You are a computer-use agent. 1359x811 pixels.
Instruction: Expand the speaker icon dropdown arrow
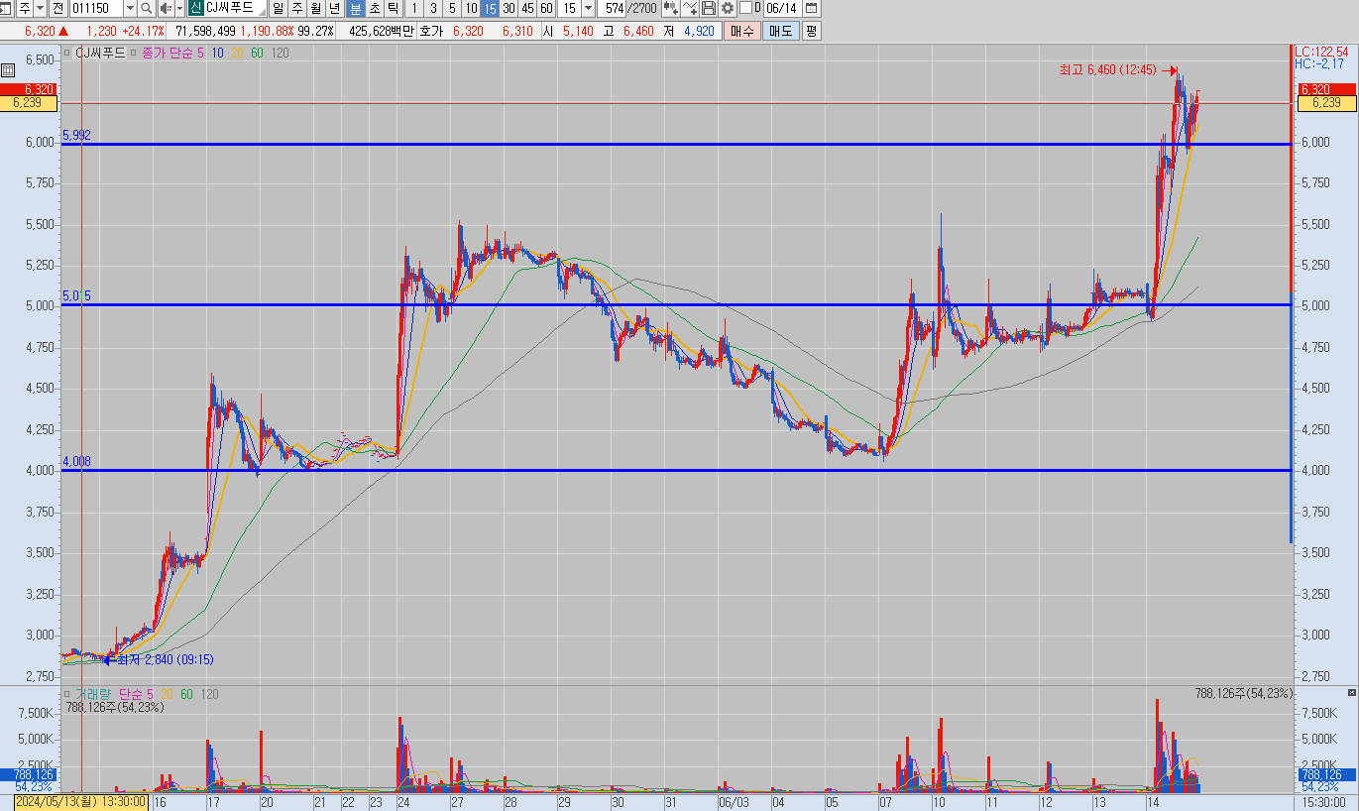pyautogui.click(x=180, y=8)
